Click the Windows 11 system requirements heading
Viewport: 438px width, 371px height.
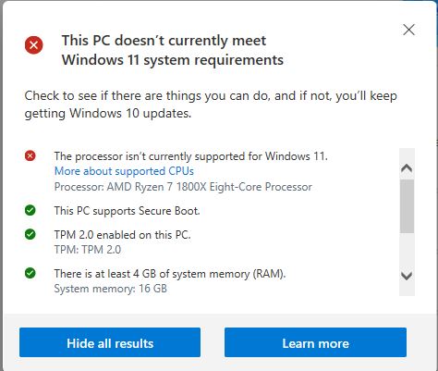tap(173, 50)
